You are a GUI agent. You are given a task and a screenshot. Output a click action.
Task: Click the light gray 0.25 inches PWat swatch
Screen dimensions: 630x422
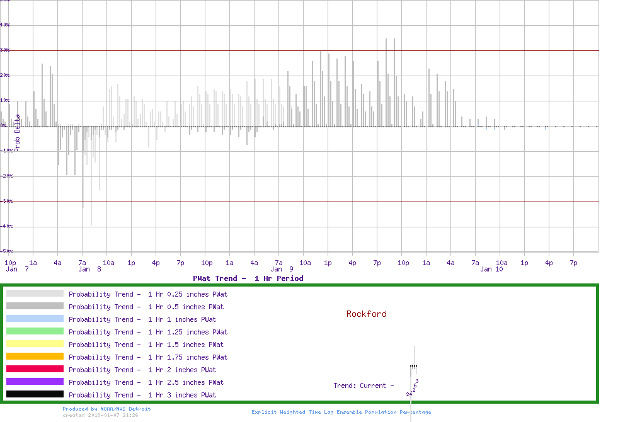35,294
